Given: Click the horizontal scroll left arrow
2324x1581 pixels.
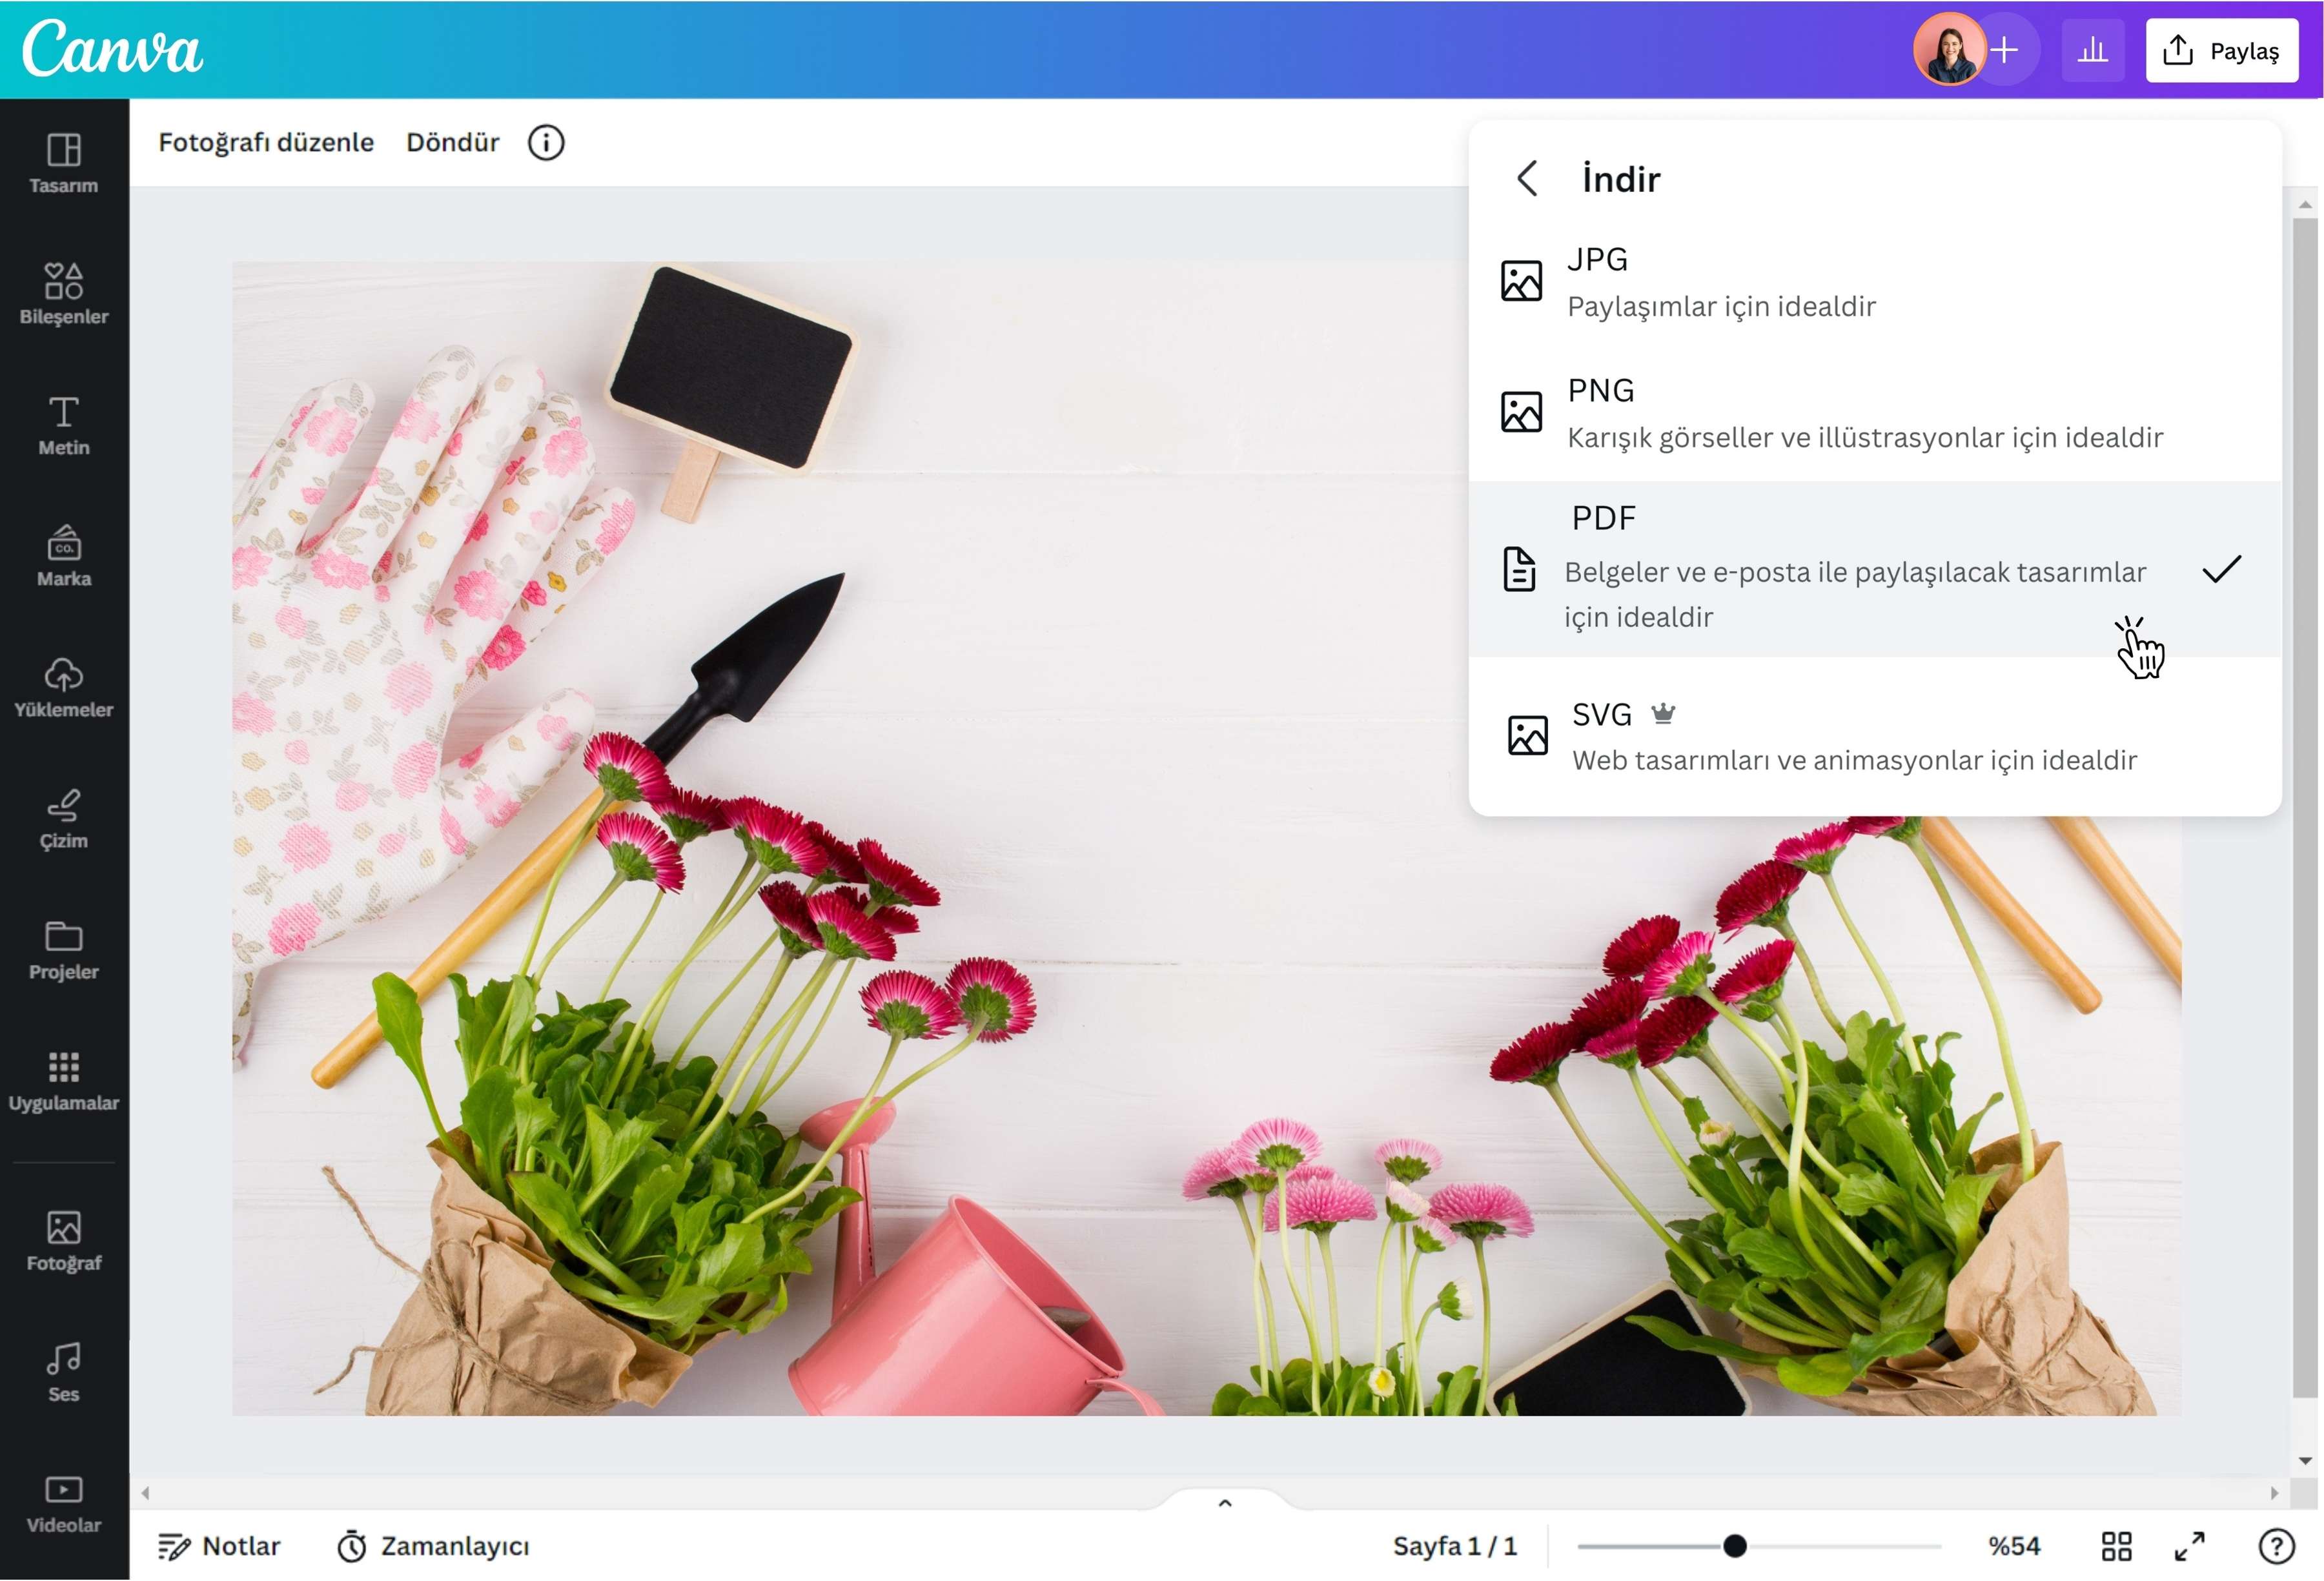Looking at the screenshot, I should [x=145, y=1492].
